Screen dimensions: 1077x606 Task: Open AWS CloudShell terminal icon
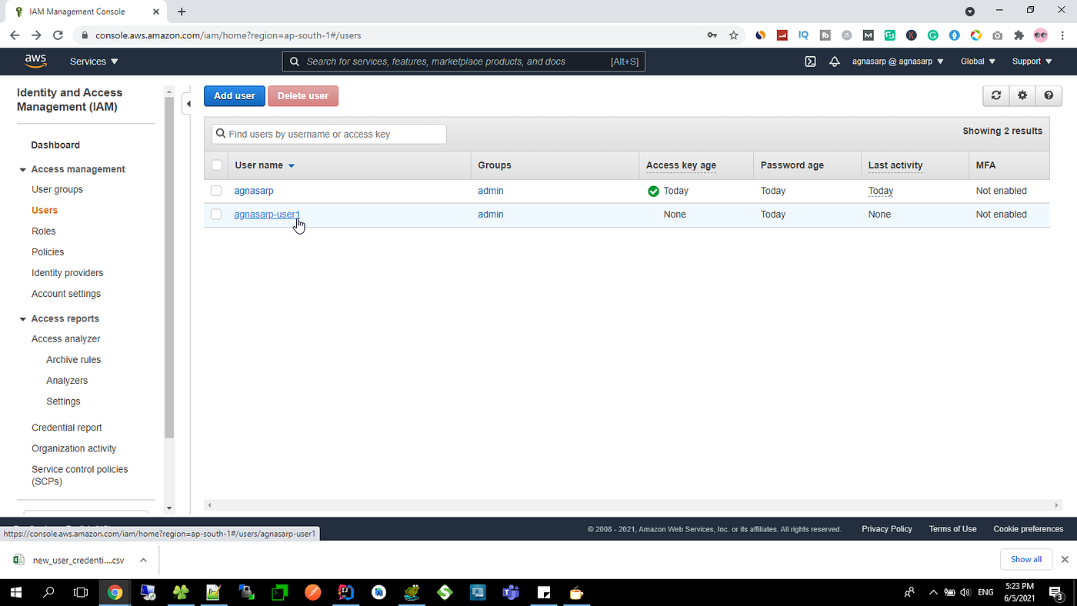click(810, 62)
